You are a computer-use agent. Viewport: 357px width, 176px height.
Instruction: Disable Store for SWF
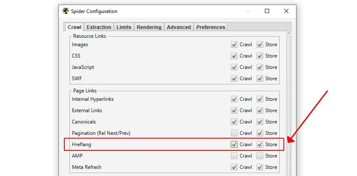[x=260, y=79]
